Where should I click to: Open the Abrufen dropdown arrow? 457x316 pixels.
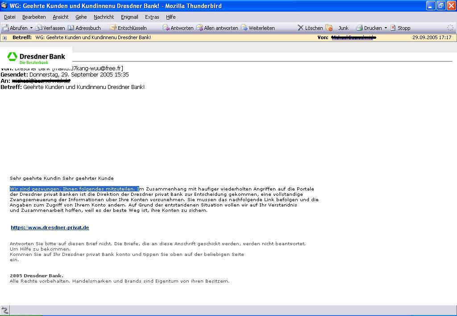(x=32, y=28)
